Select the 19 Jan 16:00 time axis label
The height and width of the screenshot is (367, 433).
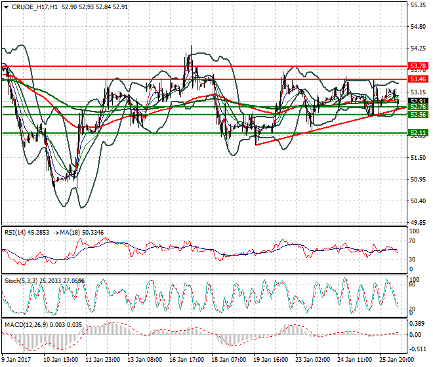click(x=271, y=360)
